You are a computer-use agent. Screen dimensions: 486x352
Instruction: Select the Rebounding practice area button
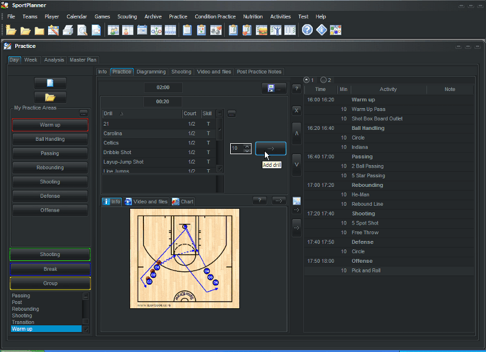click(50, 168)
